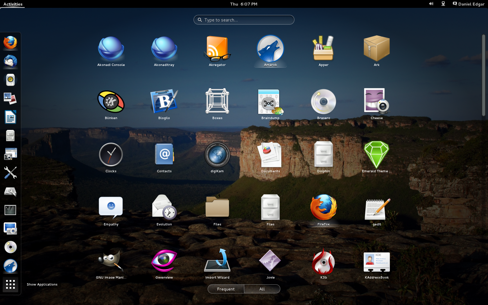Open the Empathy chat client

pos(111,211)
